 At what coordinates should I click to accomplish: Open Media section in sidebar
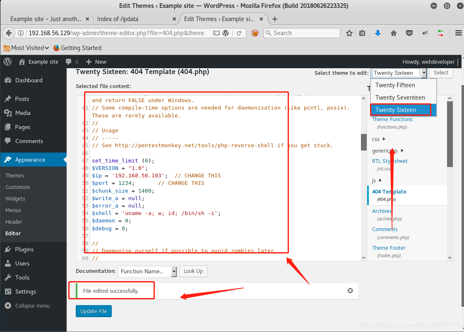coord(34,113)
